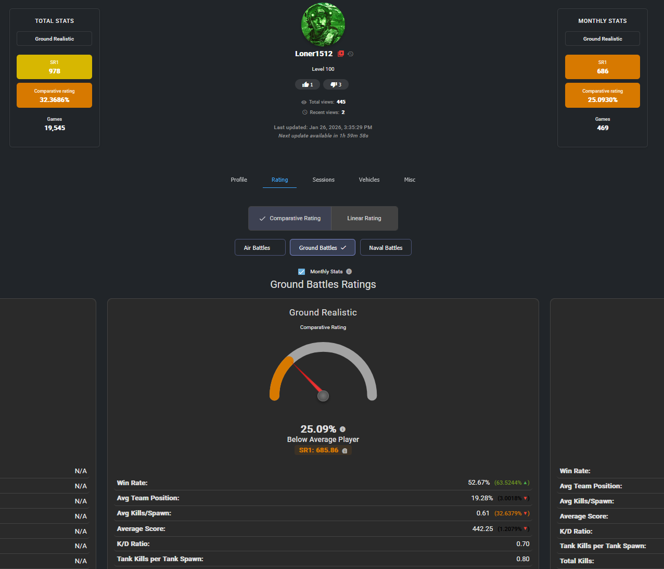
Task: Click the Avg Kills/Spawn value 0.61
Action: click(x=483, y=513)
